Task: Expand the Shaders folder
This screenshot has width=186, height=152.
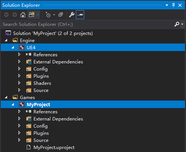Action: click(x=19, y=83)
